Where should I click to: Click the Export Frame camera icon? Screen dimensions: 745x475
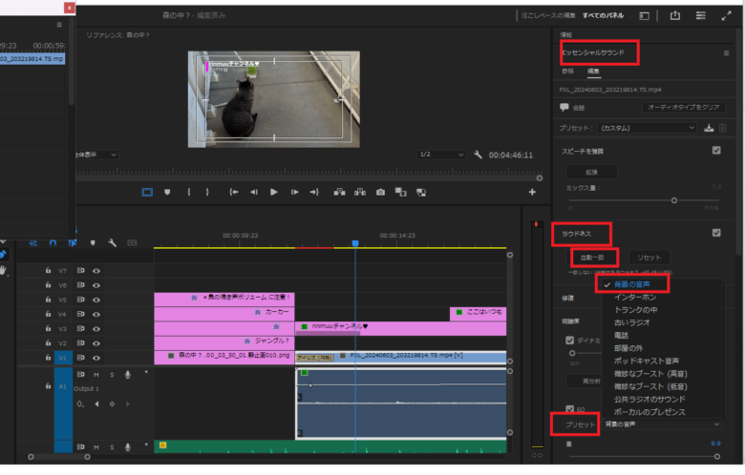380,192
